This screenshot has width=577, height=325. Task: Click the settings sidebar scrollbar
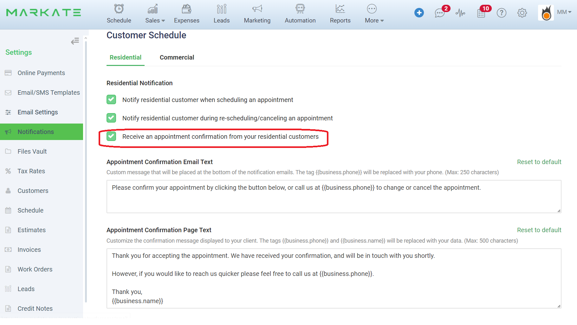point(86,171)
